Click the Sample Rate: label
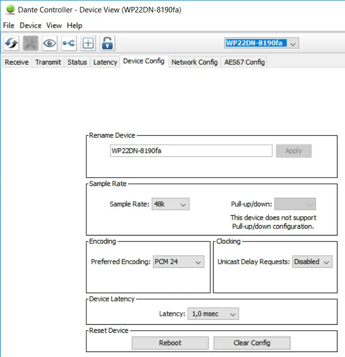Screen dimensions: 345x357 tap(129, 204)
